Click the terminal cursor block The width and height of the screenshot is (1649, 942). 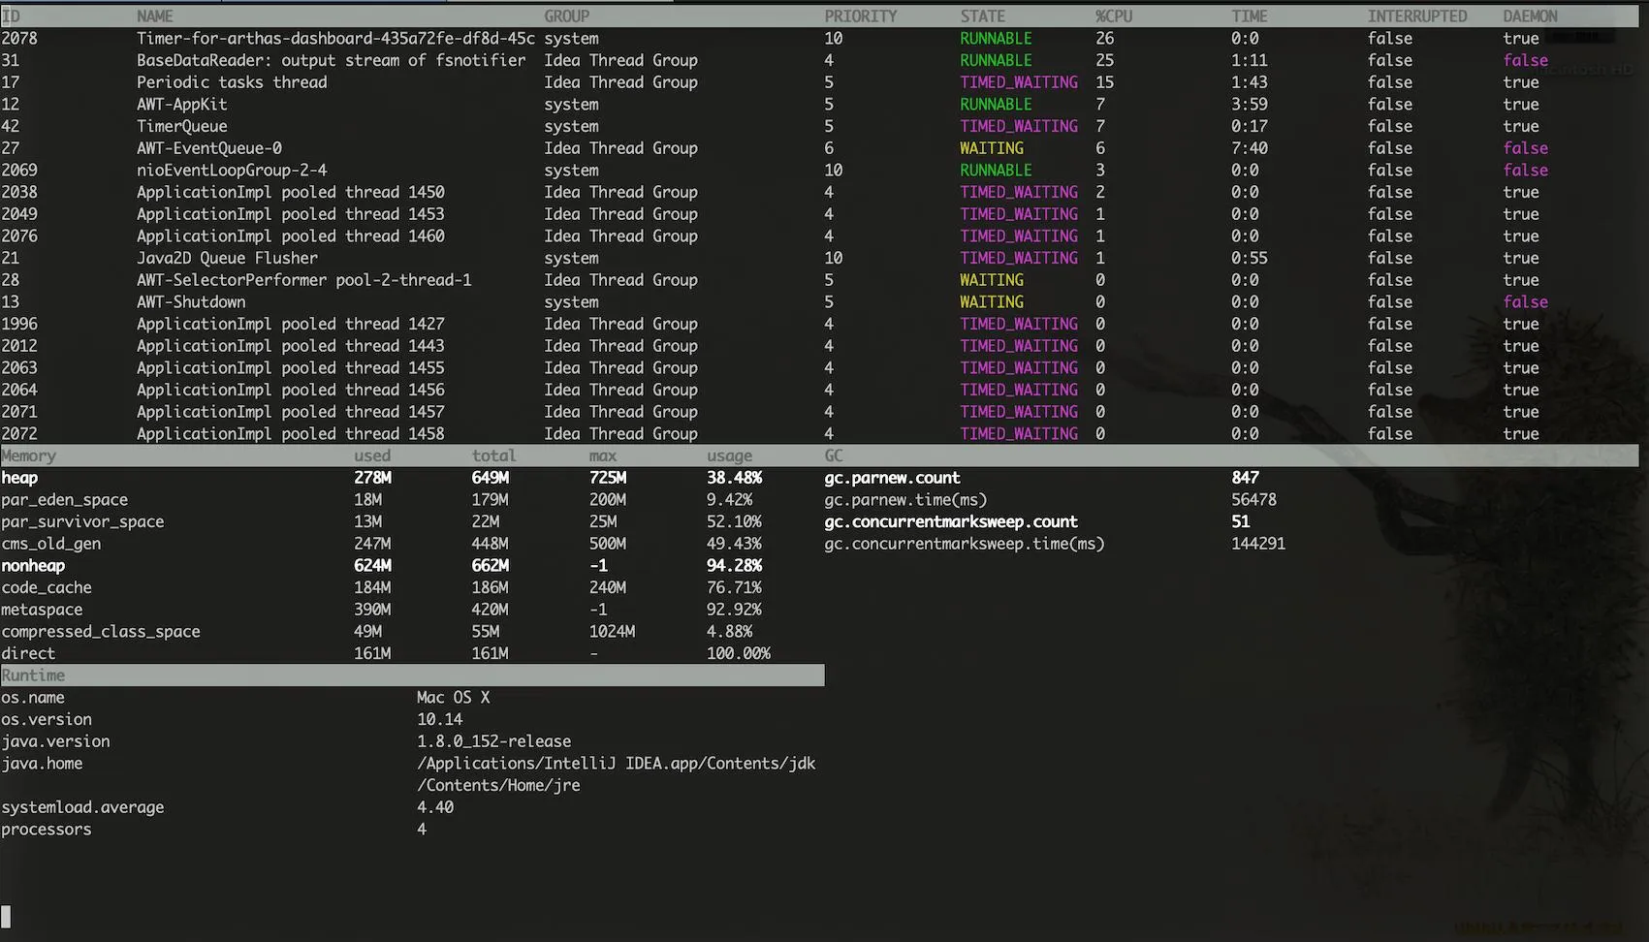coord(6,916)
